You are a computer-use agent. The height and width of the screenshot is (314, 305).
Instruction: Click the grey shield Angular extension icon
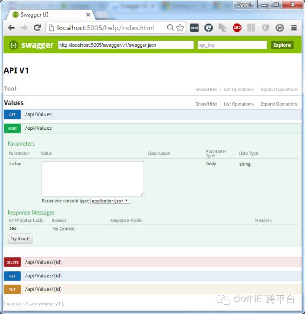point(265,28)
